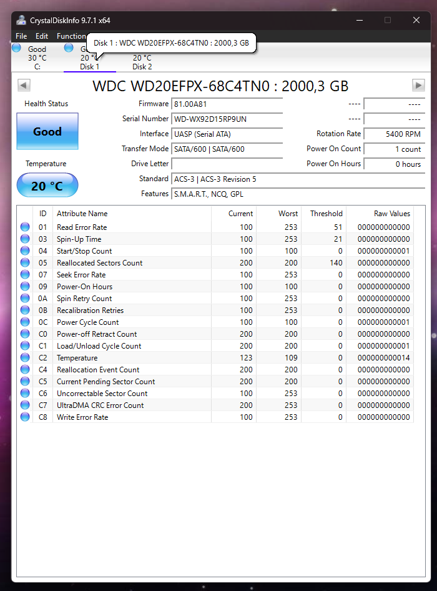The height and width of the screenshot is (591, 437).
Task: Go to previous disk with left arrow
Action: [24, 85]
